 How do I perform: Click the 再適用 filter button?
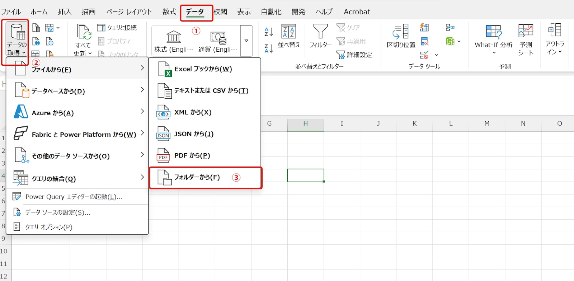[x=351, y=41]
